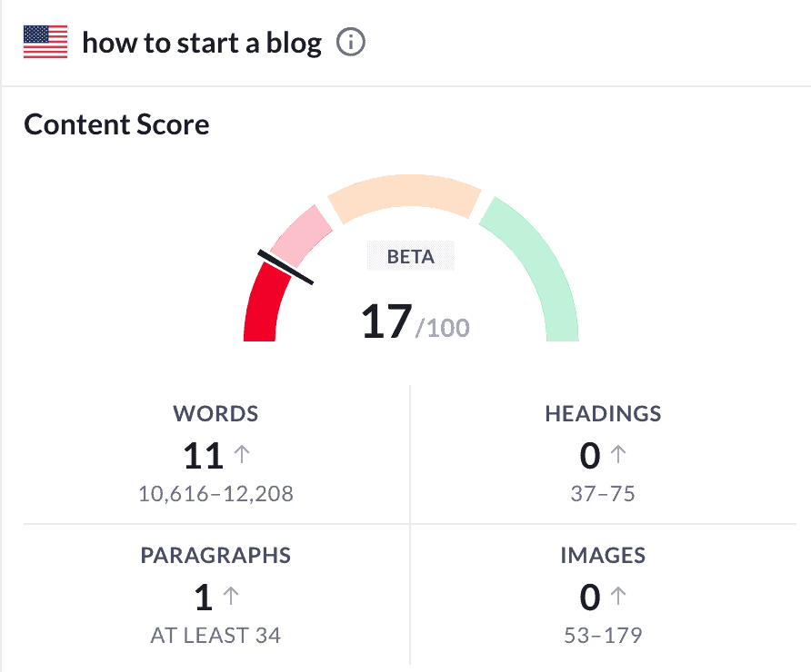
Task: Click the up arrow beside Paragraphs count
Action: pos(231,596)
